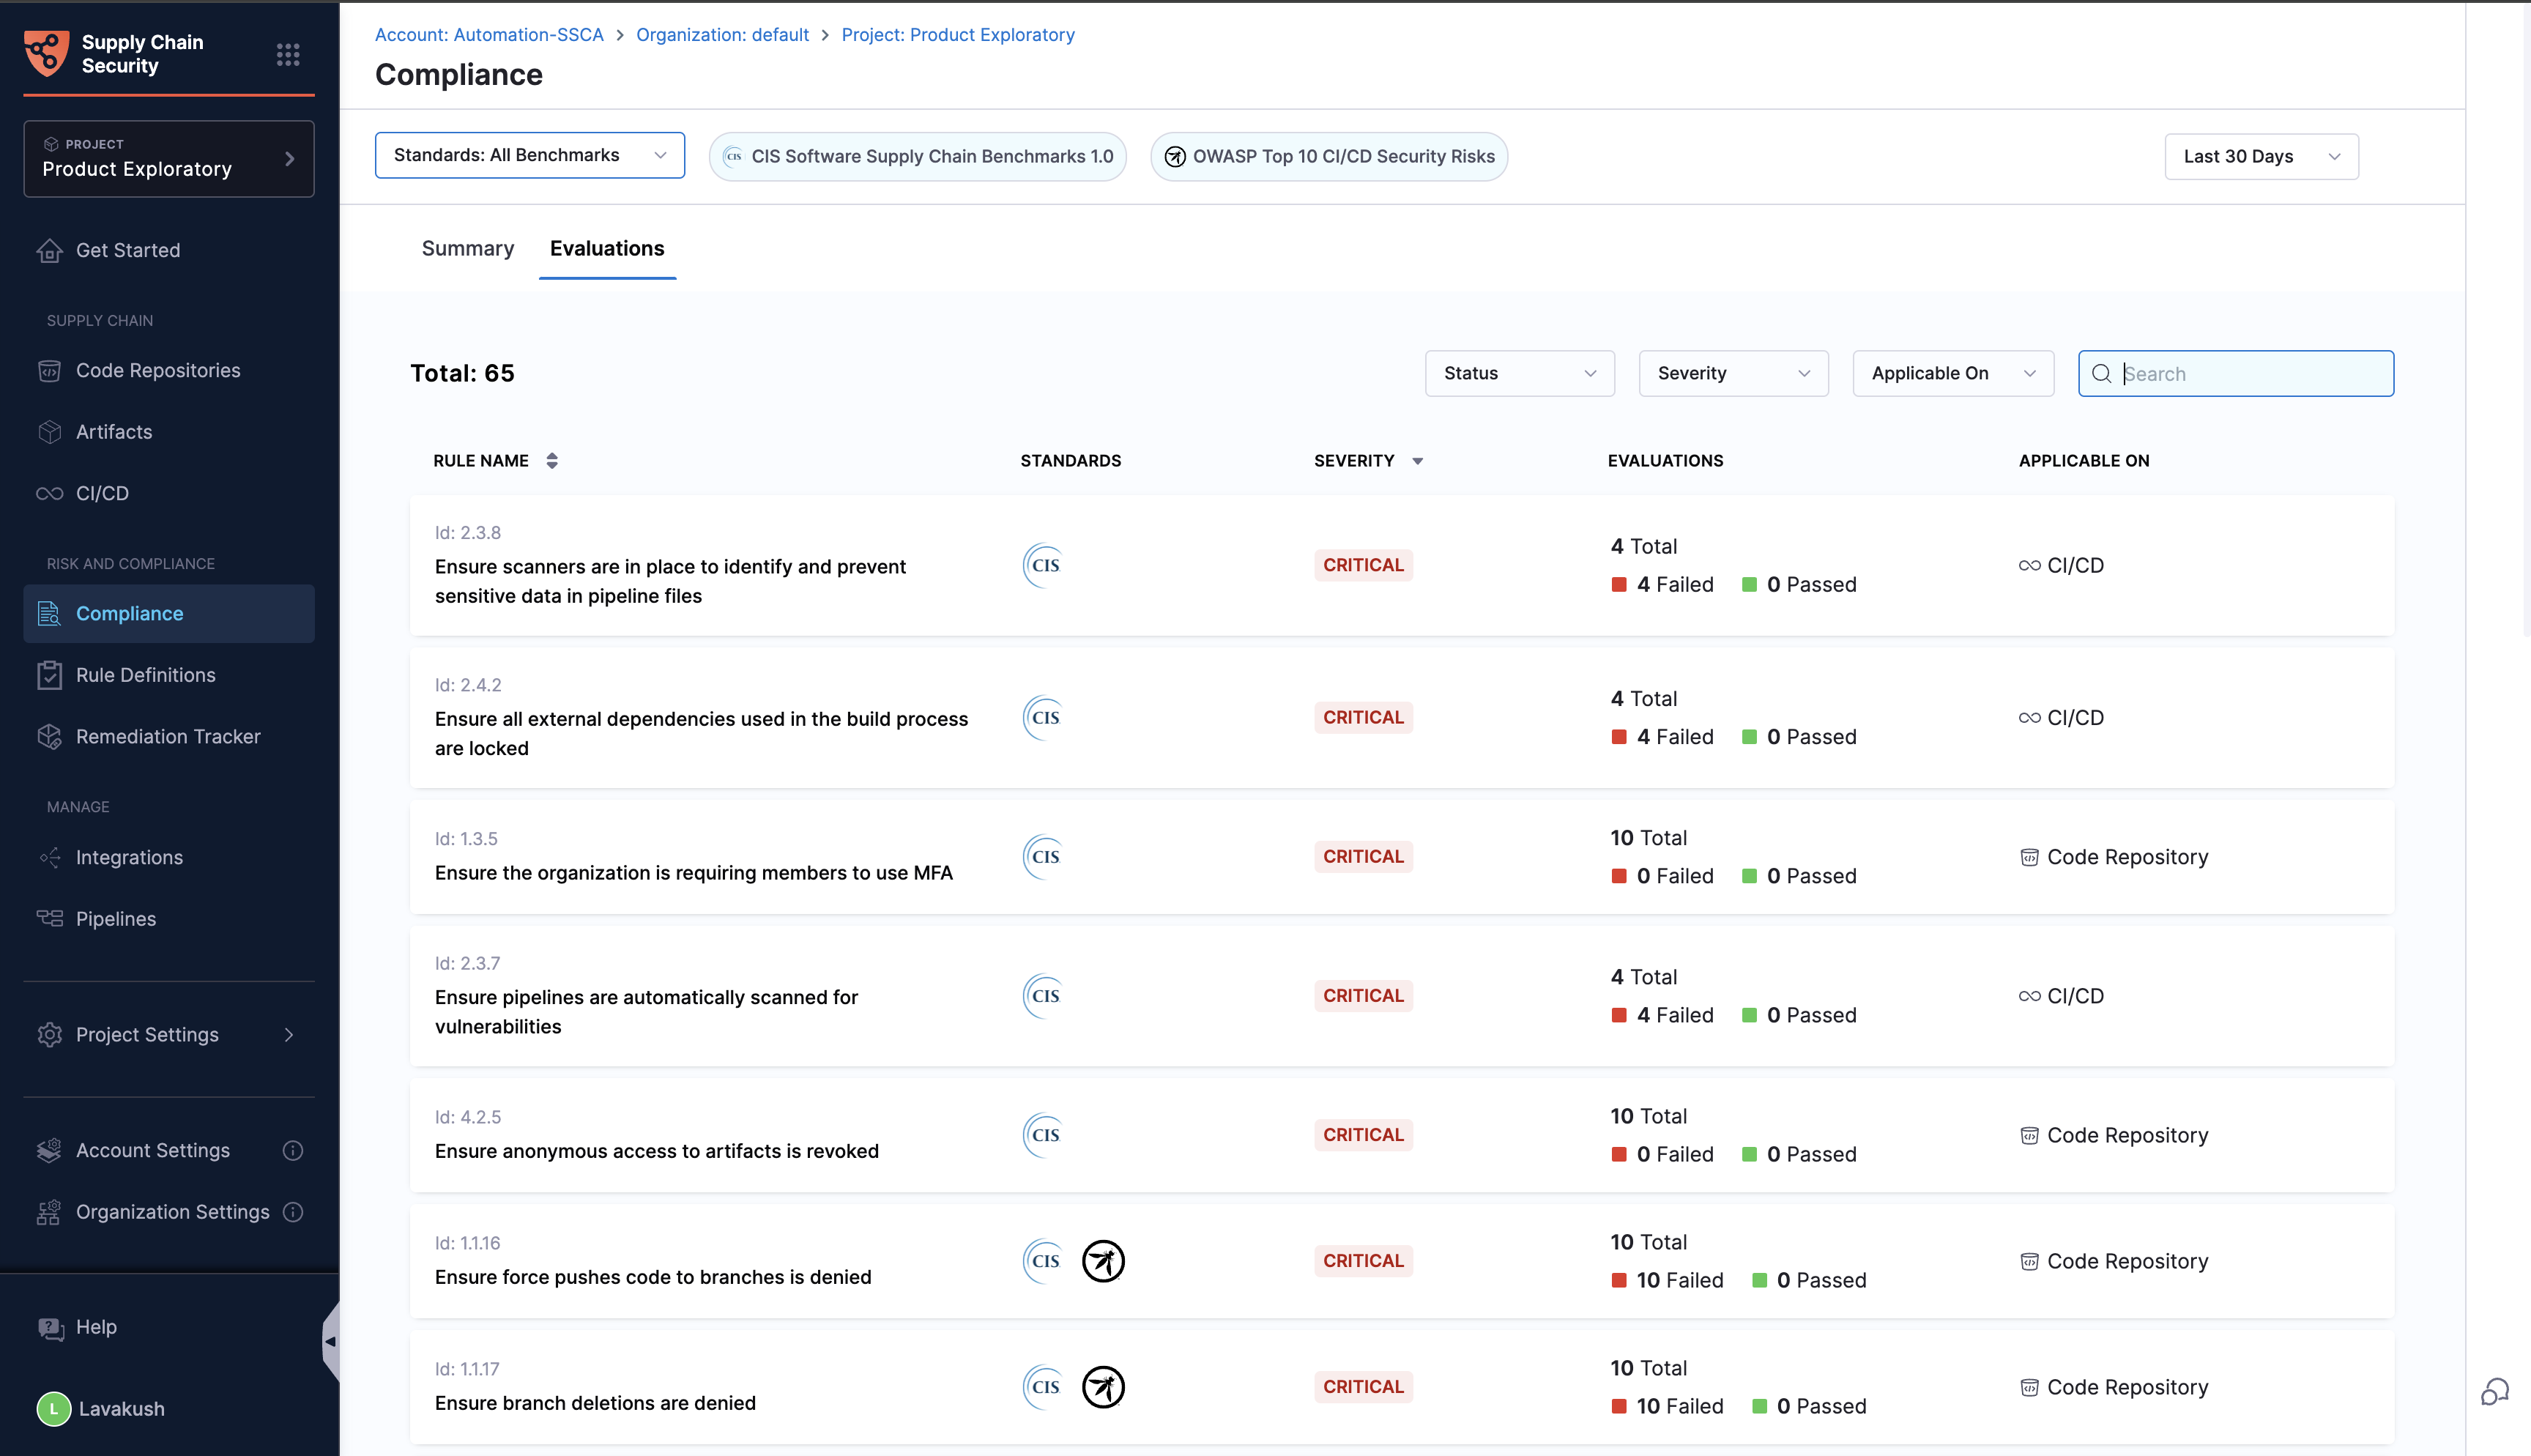Collapse the sidebar with arrow handle
This screenshot has width=2531, height=1456.
pos(330,1342)
